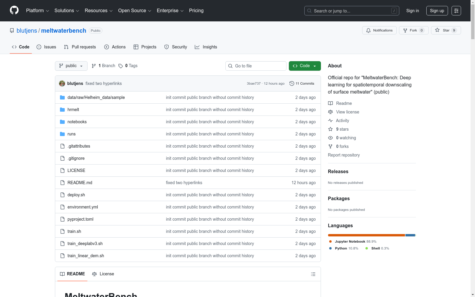Viewport: 475px width, 297px height.
Task: Click the Sign up button
Action: pos(437,11)
